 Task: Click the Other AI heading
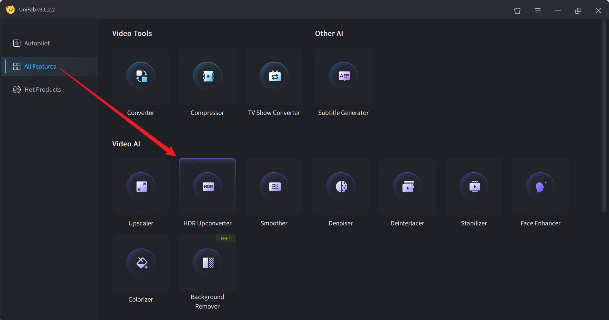329,33
